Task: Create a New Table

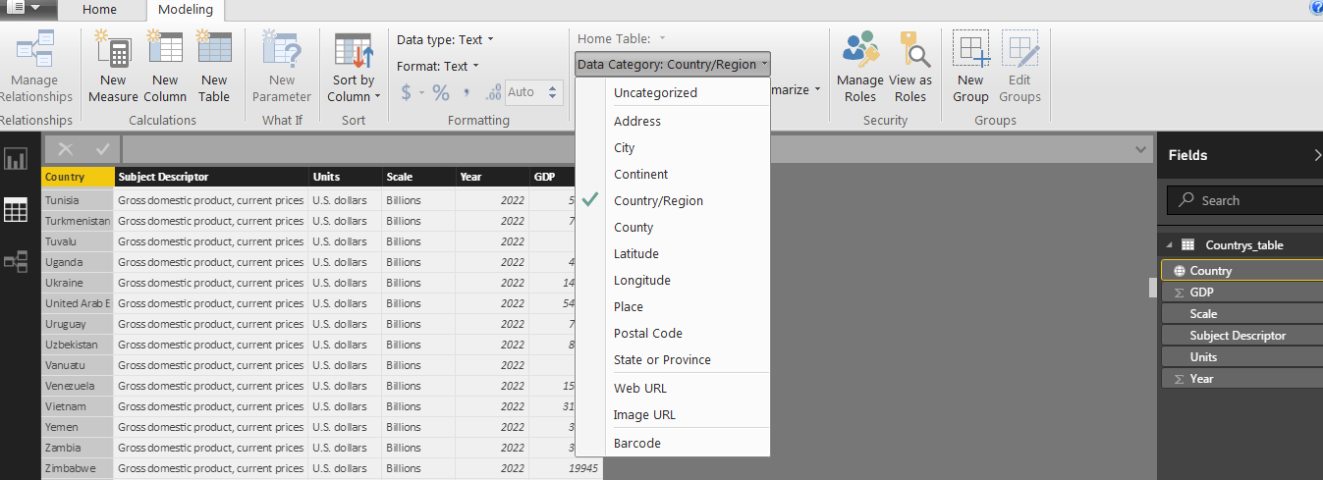Action: (x=214, y=67)
